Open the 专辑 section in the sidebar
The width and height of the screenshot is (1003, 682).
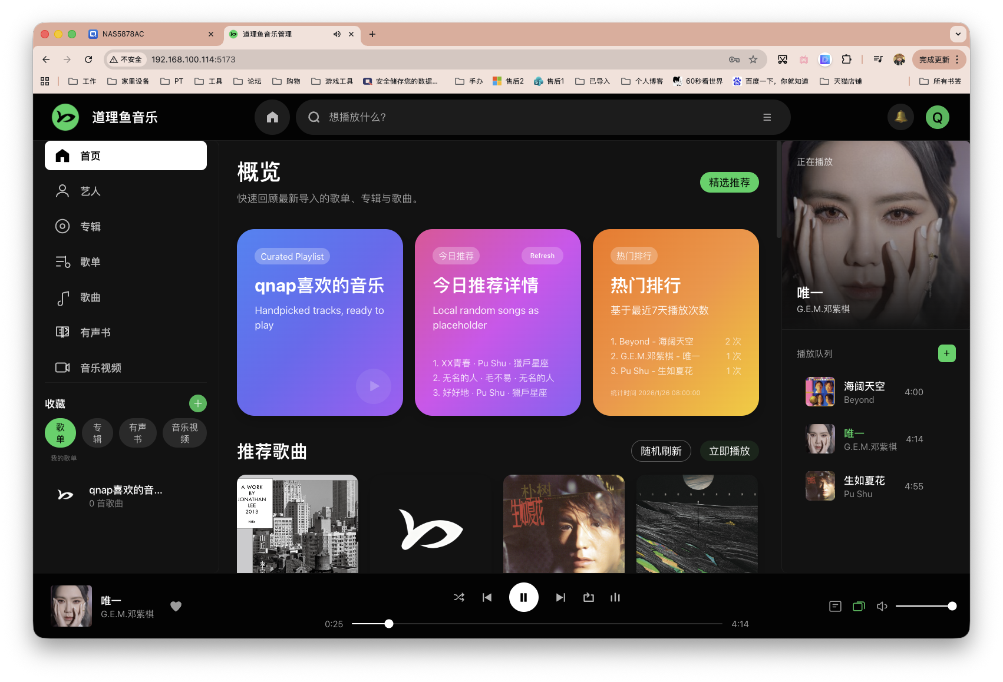tap(91, 226)
